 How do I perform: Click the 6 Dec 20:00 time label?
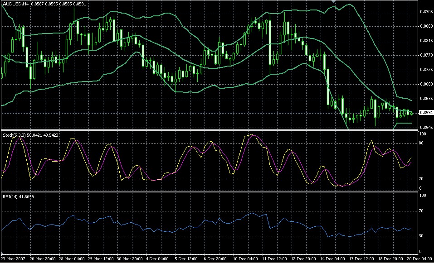[x=215, y=259]
